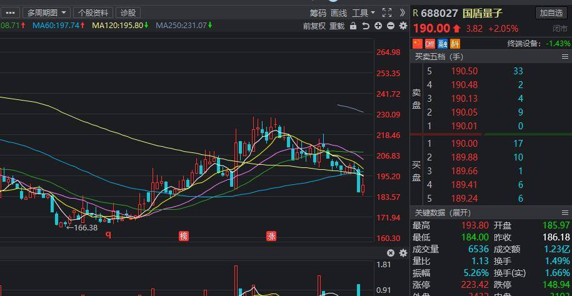Collapse side panel with double chevron
This screenshot has width=572, height=296.
tap(403, 12)
